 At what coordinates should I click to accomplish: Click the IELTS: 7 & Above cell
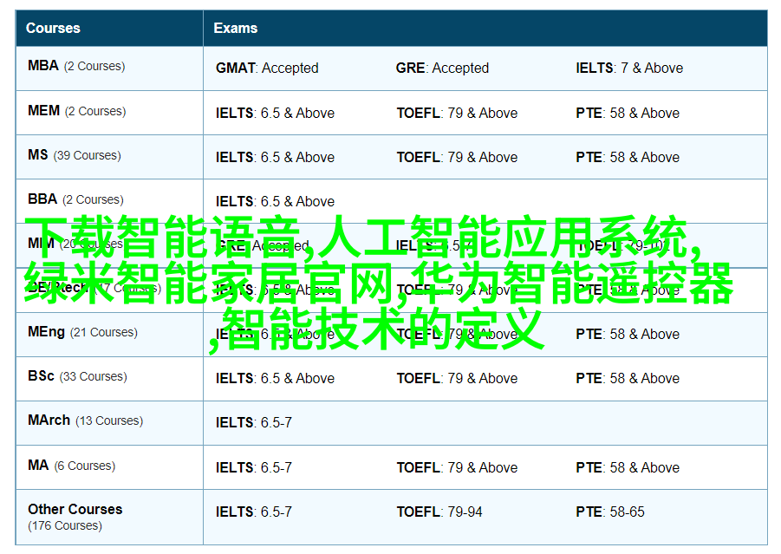(x=629, y=68)
